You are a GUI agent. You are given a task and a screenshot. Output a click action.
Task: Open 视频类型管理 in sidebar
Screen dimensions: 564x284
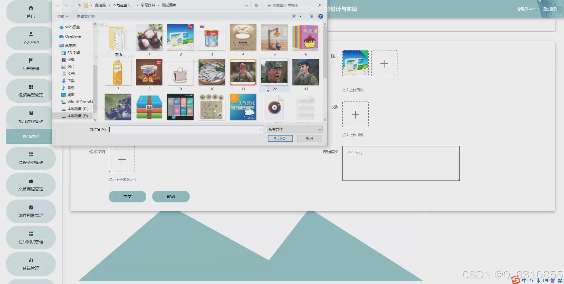coord(31,91)
